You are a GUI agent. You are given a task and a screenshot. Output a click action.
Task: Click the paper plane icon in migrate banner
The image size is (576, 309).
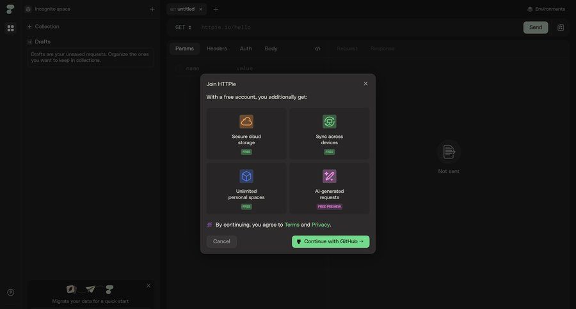[x=90, y=289]
